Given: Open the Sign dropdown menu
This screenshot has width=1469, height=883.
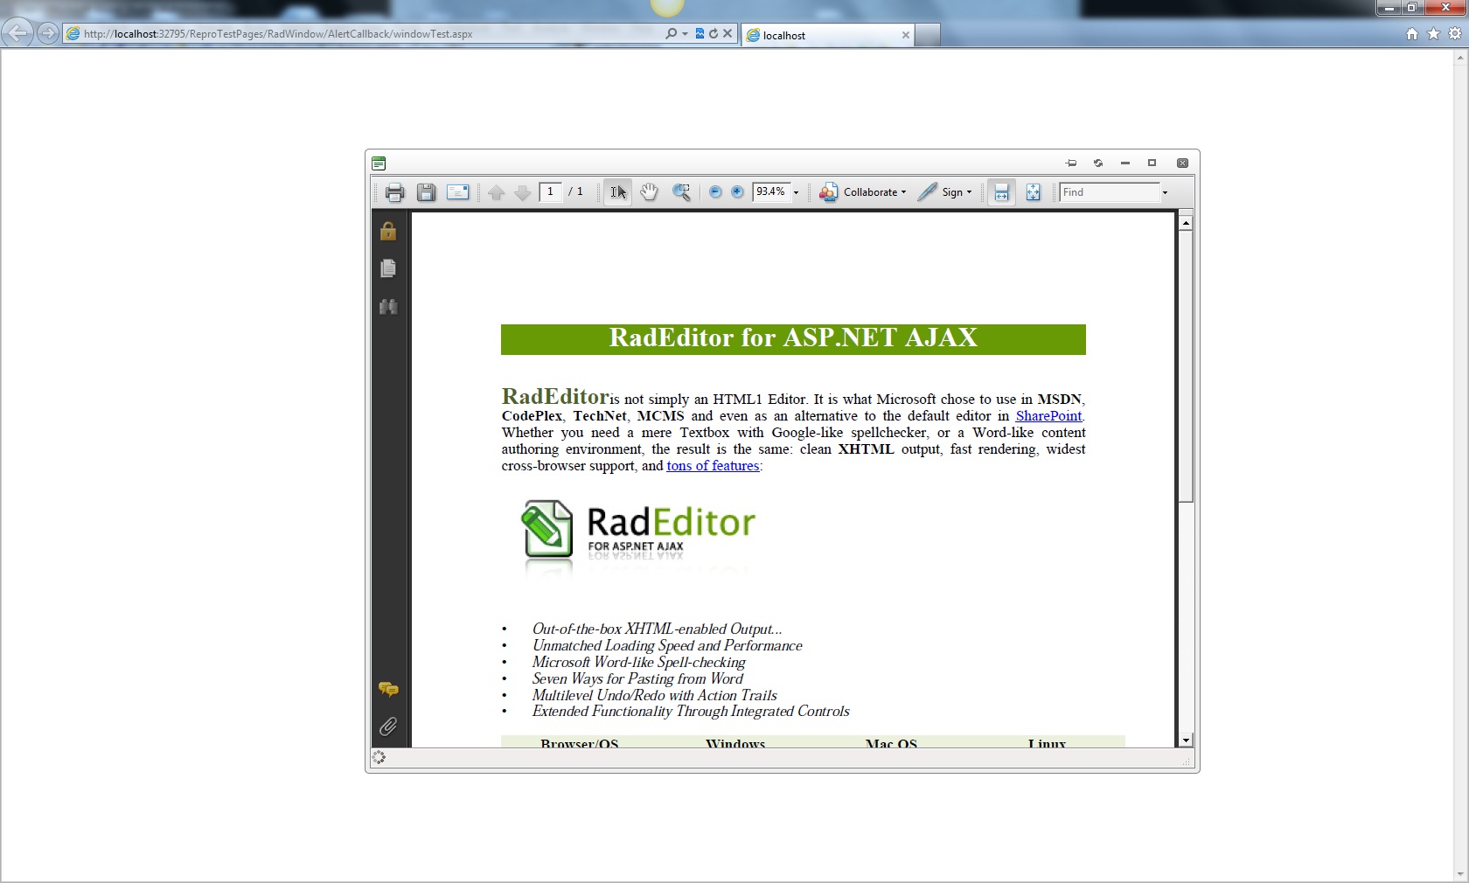Looking at the screenshot, I should (x=945, y=192).
